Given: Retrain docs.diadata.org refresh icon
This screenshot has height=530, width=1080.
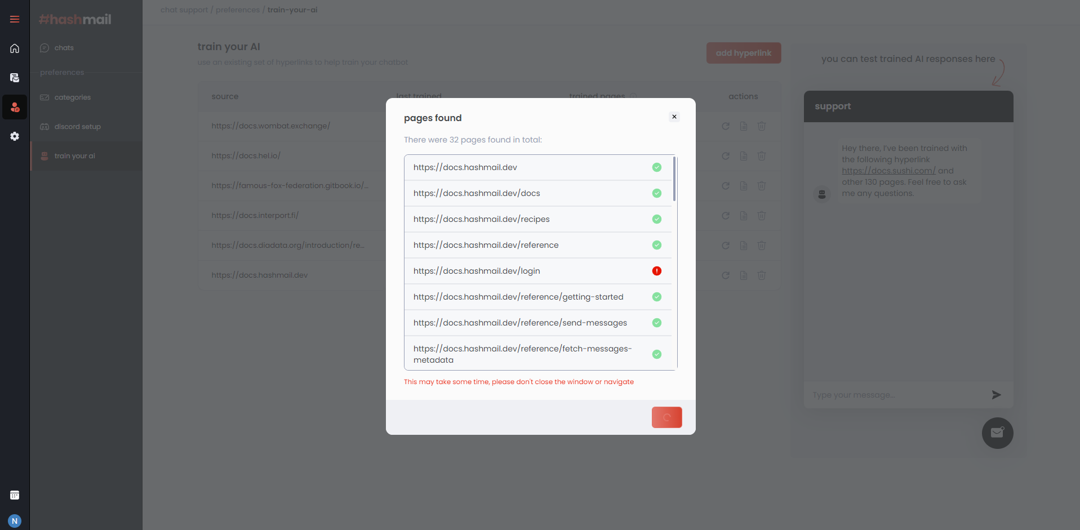Looking at the screenshot, I should [x=726, y=246].
